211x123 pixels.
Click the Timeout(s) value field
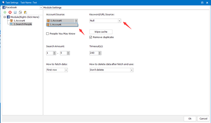94,53
